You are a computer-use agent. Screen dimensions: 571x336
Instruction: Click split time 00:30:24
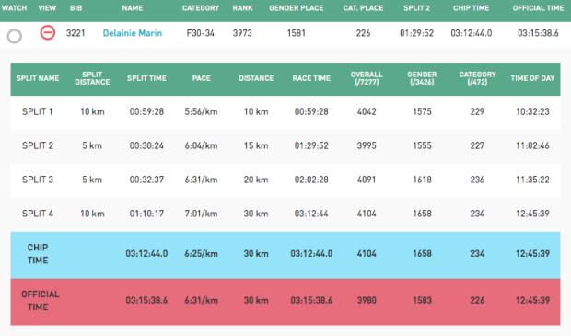pos(146,145)
